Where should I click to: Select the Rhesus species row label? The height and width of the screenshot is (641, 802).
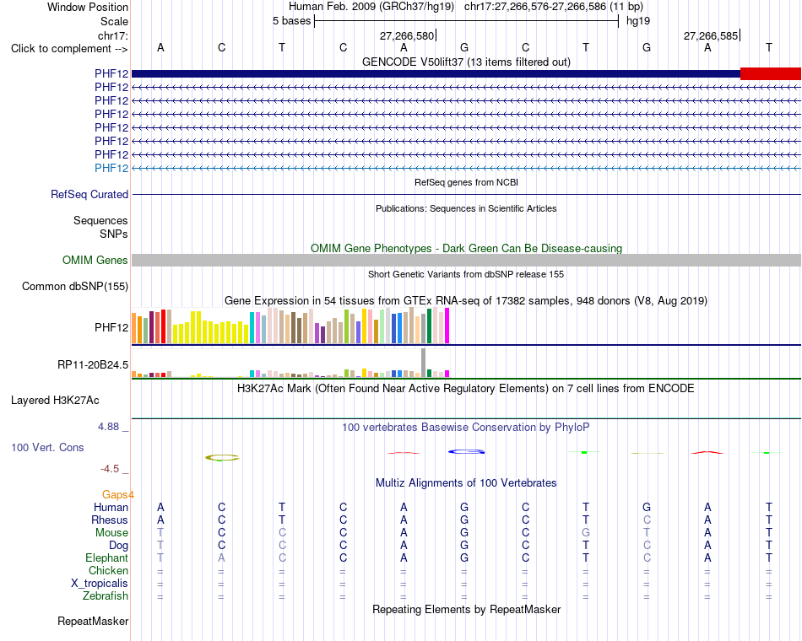pyautogui.click(x=110, y=520)
